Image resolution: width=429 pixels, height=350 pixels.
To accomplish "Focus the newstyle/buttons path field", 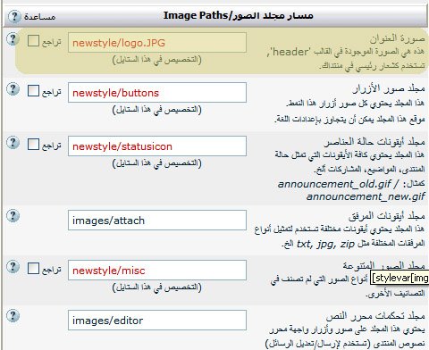I will point(157,93).
